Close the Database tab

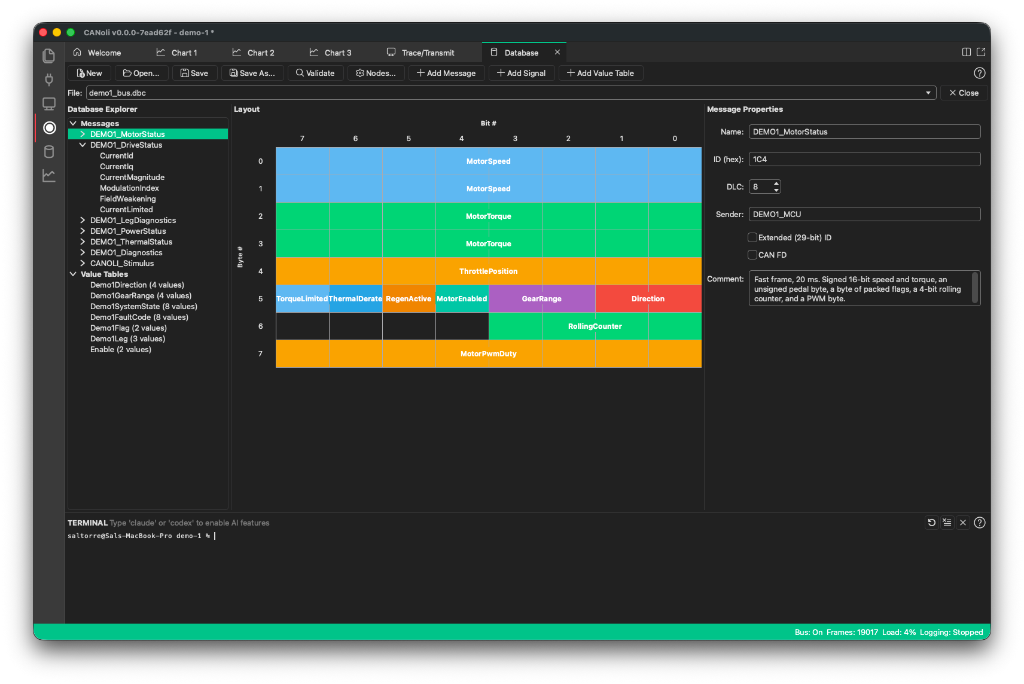[x=557, y=52]
